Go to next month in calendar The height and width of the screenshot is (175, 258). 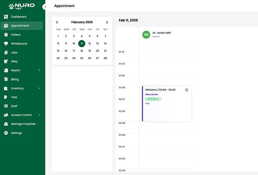[x=107, y=22]
